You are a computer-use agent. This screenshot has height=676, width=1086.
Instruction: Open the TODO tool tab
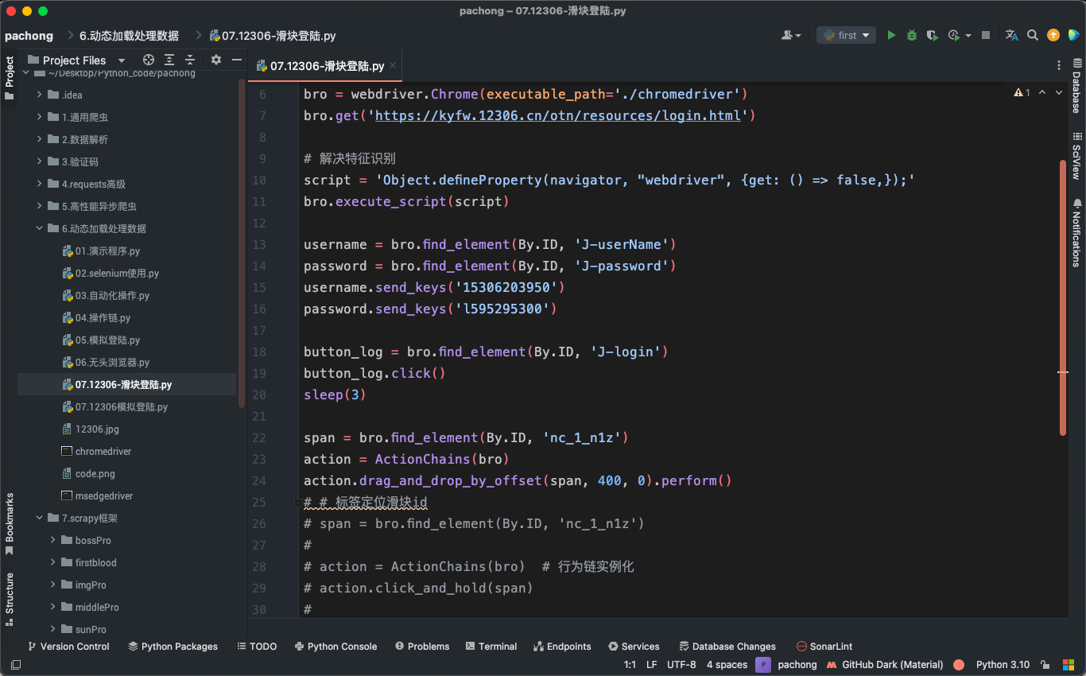[257, 647]
